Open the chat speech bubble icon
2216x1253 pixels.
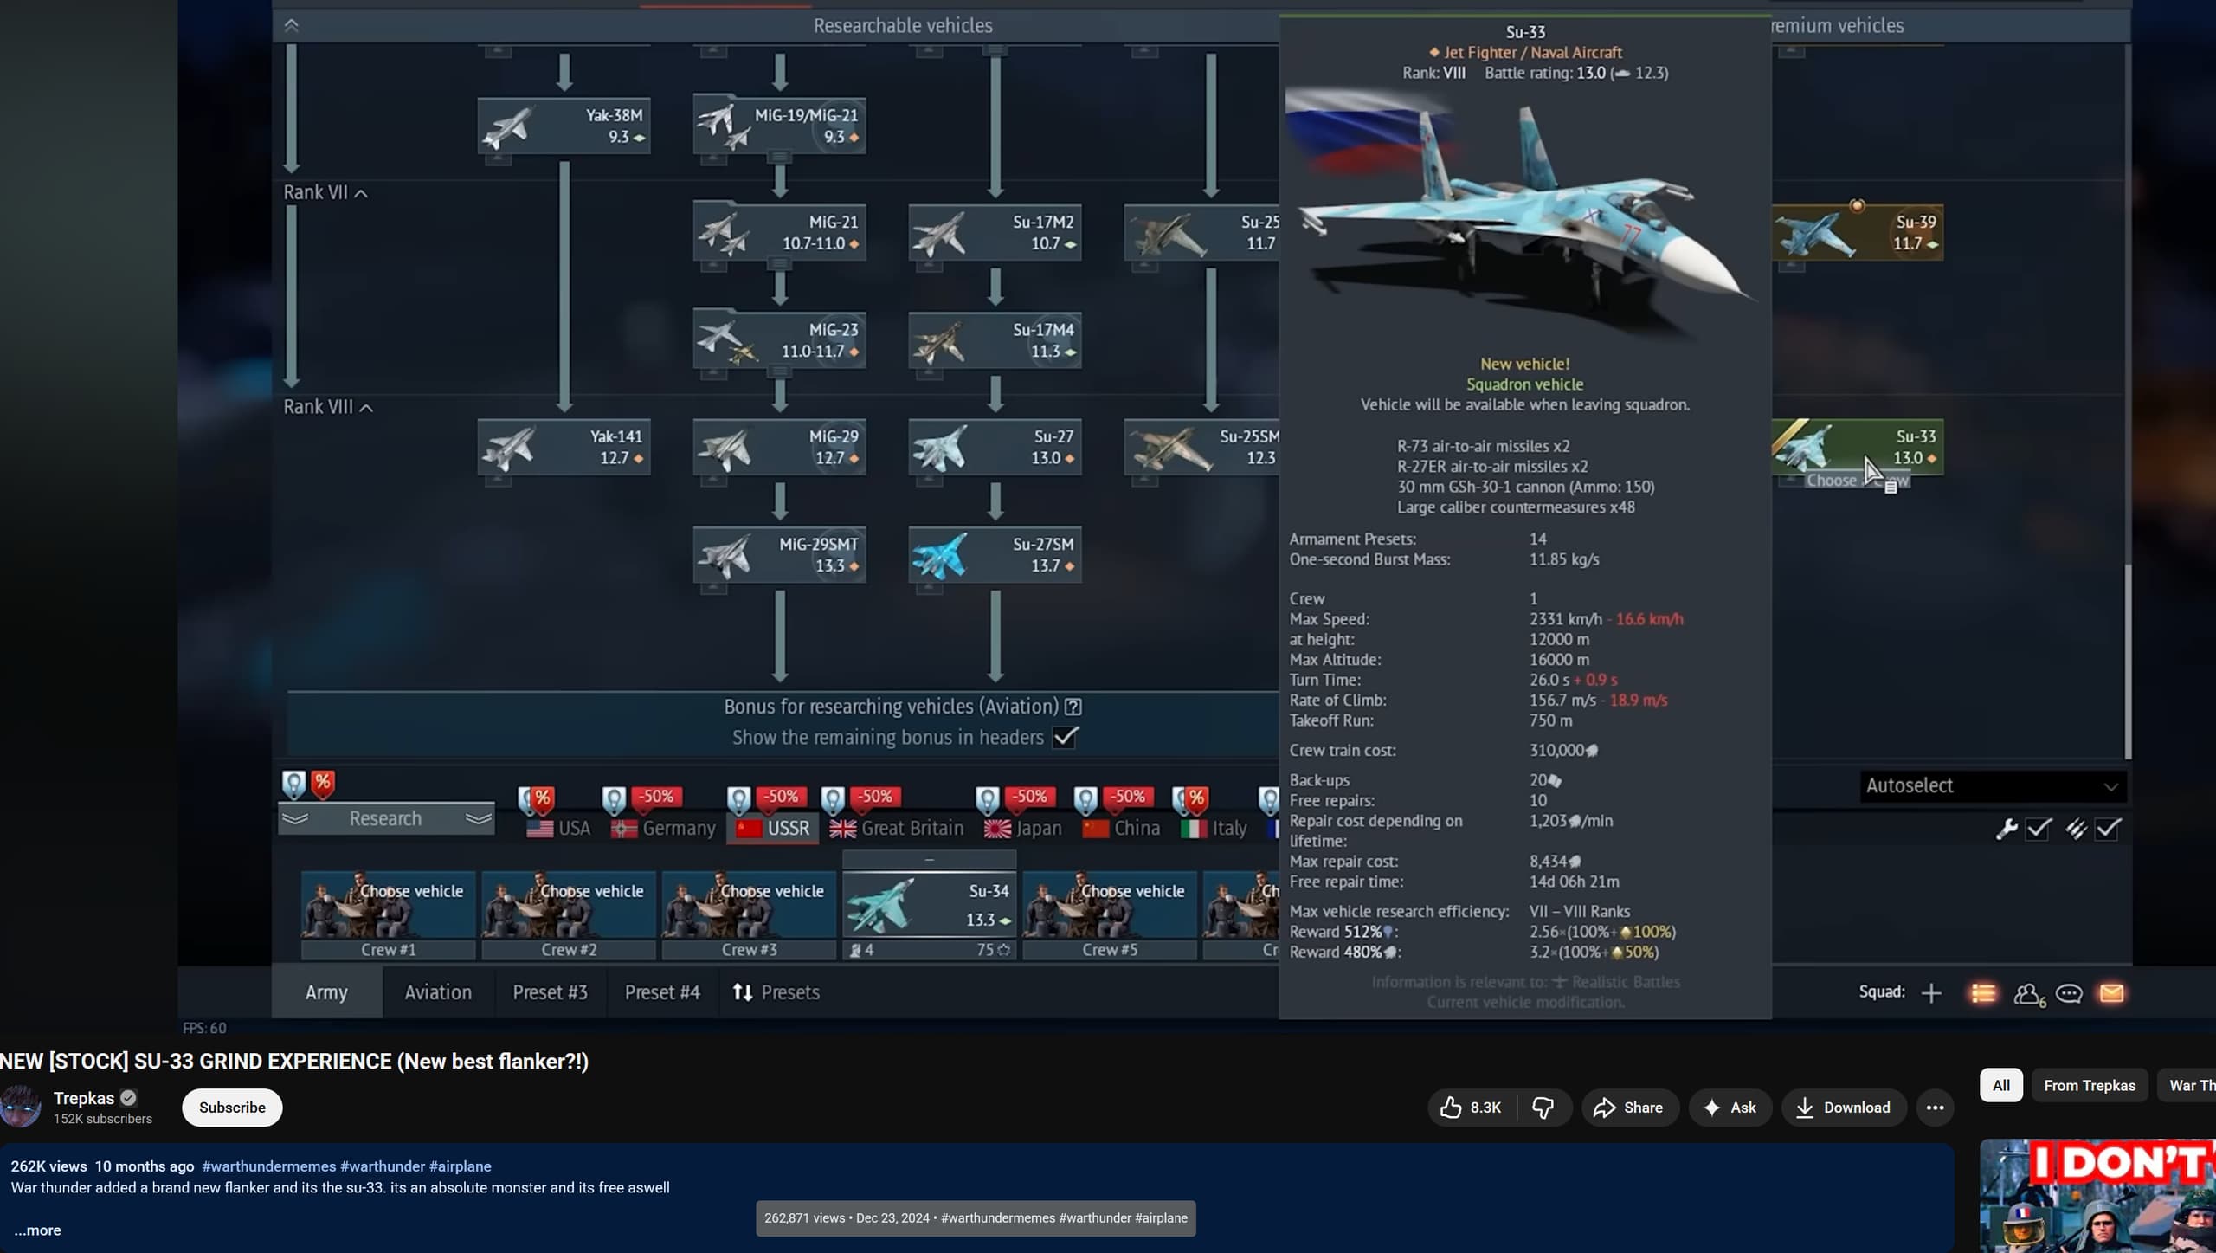2069,993
